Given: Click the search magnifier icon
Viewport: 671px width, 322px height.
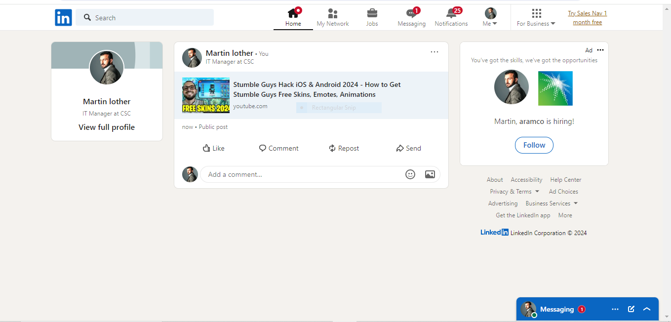Looking at the screenshot, I should (x=87, y=18).
